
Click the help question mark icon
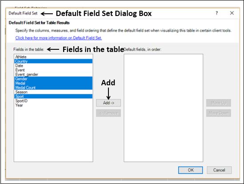(x=216, y=13)
